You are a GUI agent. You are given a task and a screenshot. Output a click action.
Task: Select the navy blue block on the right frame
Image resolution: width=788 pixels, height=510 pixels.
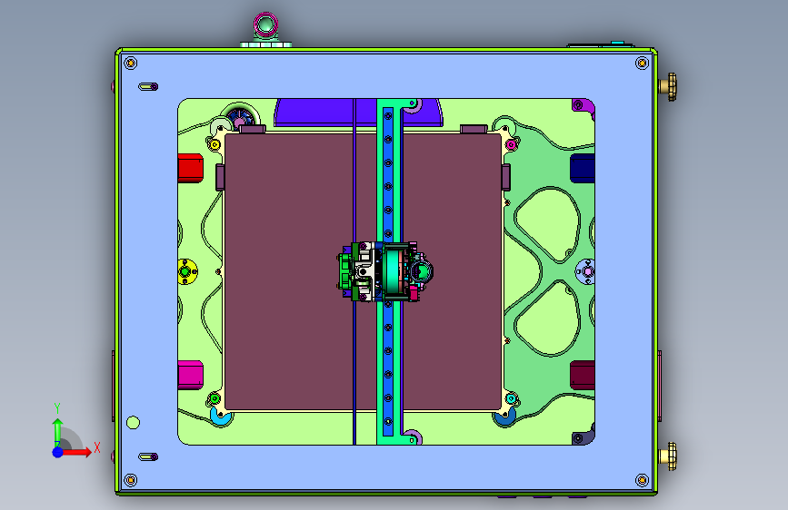click(x=583, y=168)
